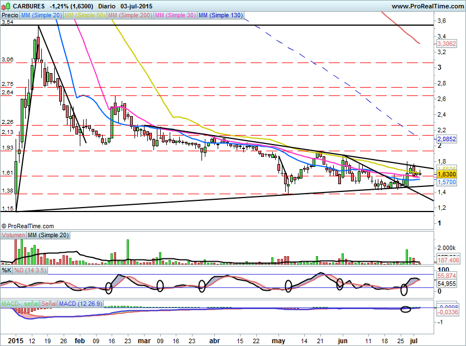Image resolution: width=466 pixels, height=346 pixels.
Task: Open the www.ProRealTime.com link
Action: (426, 6)
